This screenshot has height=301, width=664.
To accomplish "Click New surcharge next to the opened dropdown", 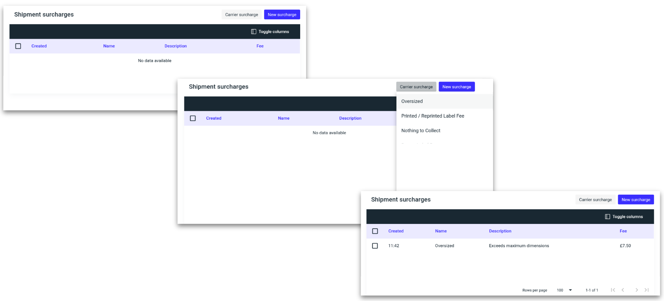I will pyautogui.click(x=456, y=87).
